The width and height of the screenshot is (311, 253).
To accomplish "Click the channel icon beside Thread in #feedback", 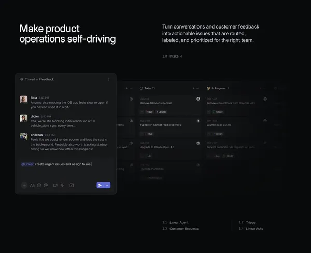I will [x=22, y=79].
